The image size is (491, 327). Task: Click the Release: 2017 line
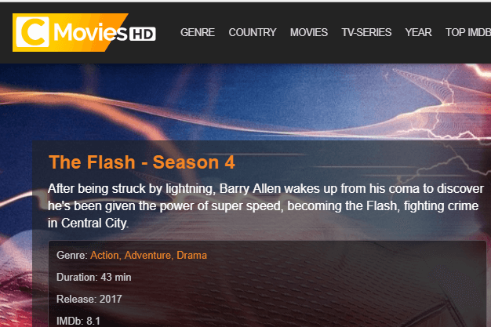(x=89, y=299)
